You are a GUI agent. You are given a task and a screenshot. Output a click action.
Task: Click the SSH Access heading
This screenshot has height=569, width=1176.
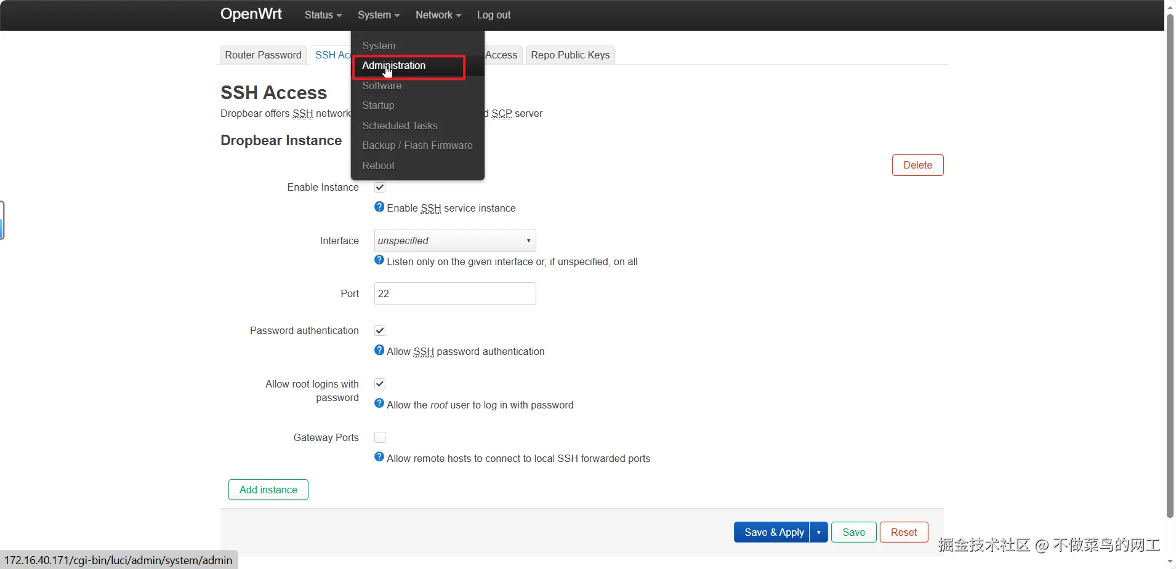click(273, 92)
